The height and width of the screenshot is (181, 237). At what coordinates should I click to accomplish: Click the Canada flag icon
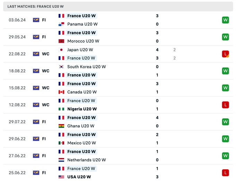(61, 92)
